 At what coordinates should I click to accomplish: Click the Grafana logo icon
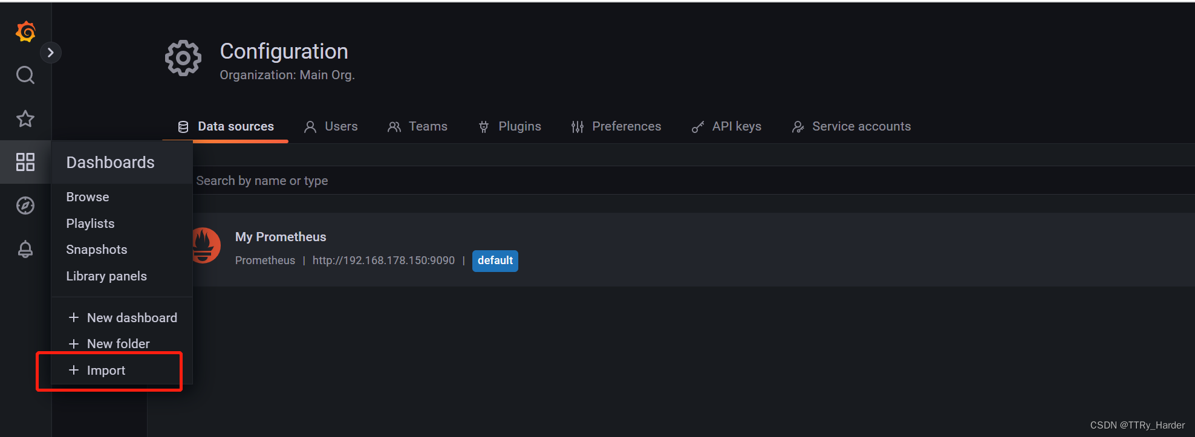[25, 31]
